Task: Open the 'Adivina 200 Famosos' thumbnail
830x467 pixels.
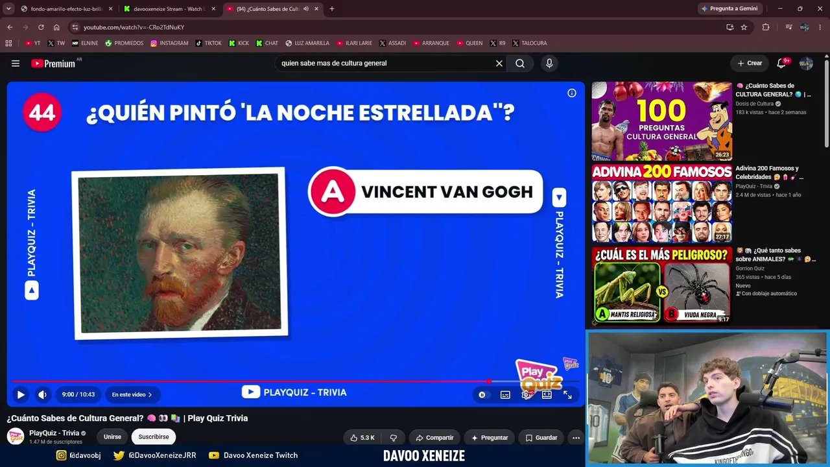Action: [661, 204]
